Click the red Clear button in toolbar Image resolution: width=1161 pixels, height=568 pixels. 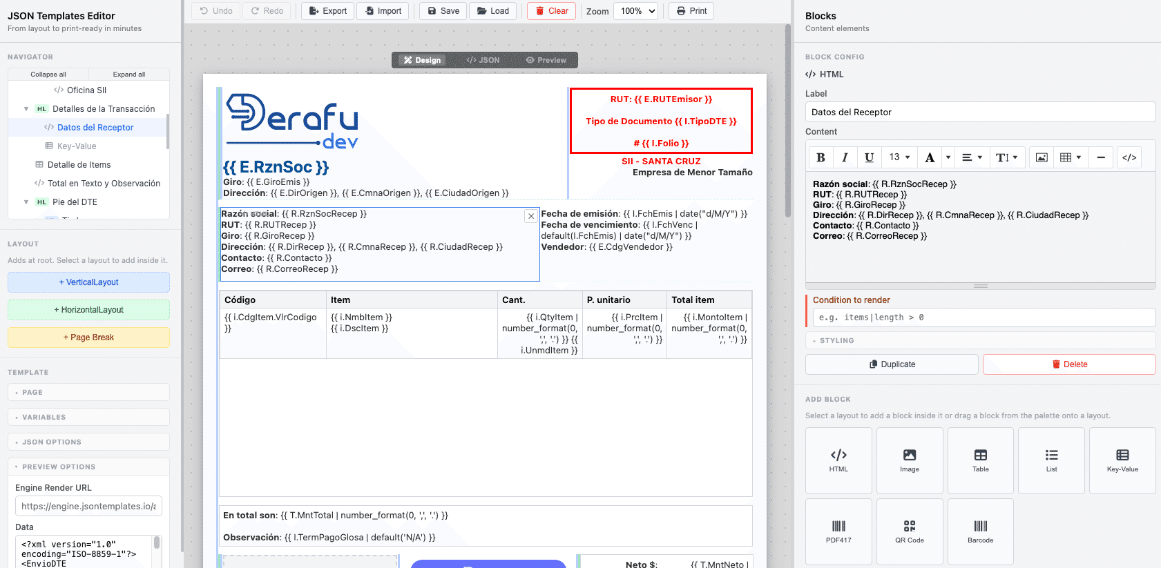551,11
